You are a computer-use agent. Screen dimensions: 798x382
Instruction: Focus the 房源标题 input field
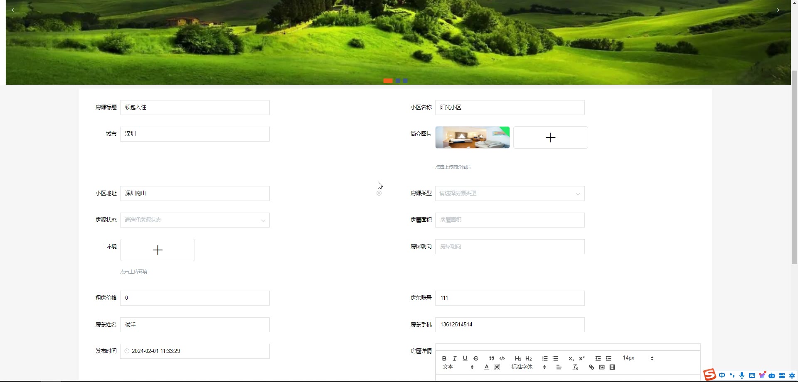[x=195, y=108]
